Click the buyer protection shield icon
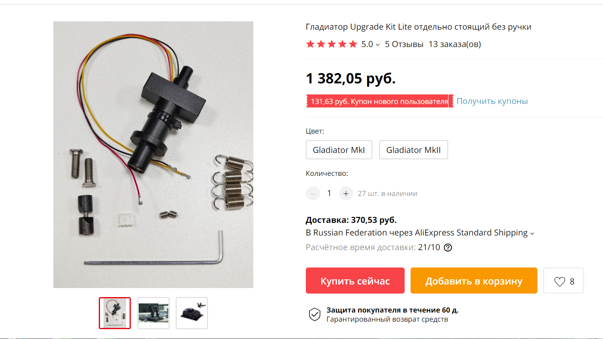This screenshot has width=603, height=339. (x=315, y=315)
